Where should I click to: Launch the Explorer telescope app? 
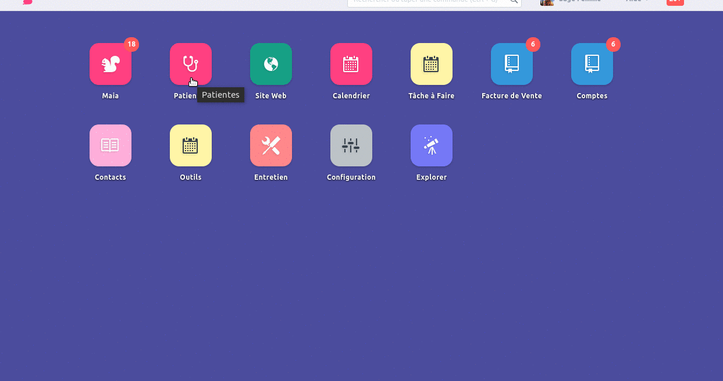432,145
